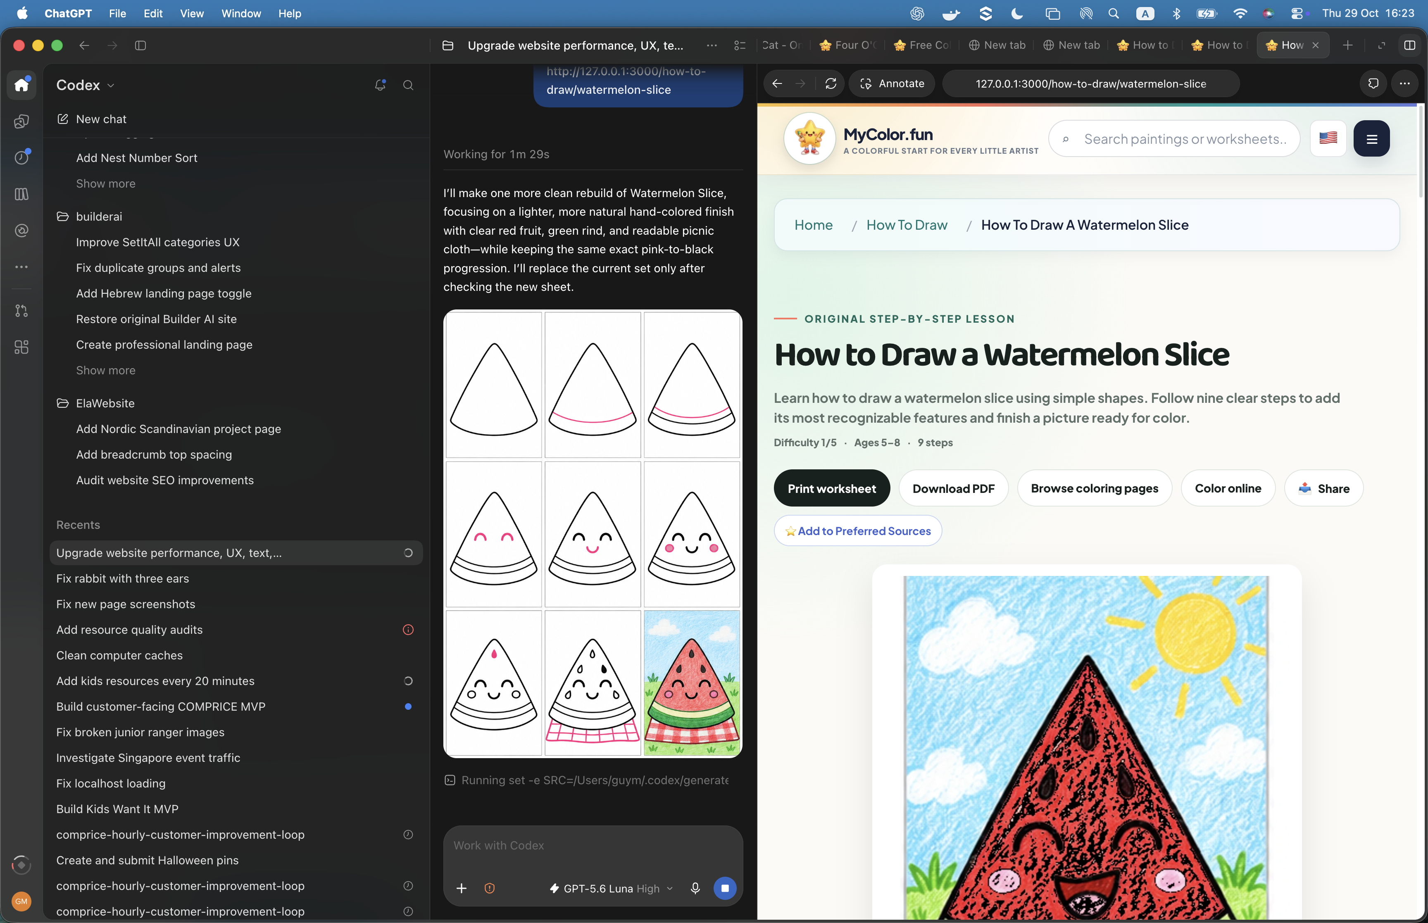Show more chats under builderai folder
Viewport: 1428px width, 923px height.
(105, 370)
